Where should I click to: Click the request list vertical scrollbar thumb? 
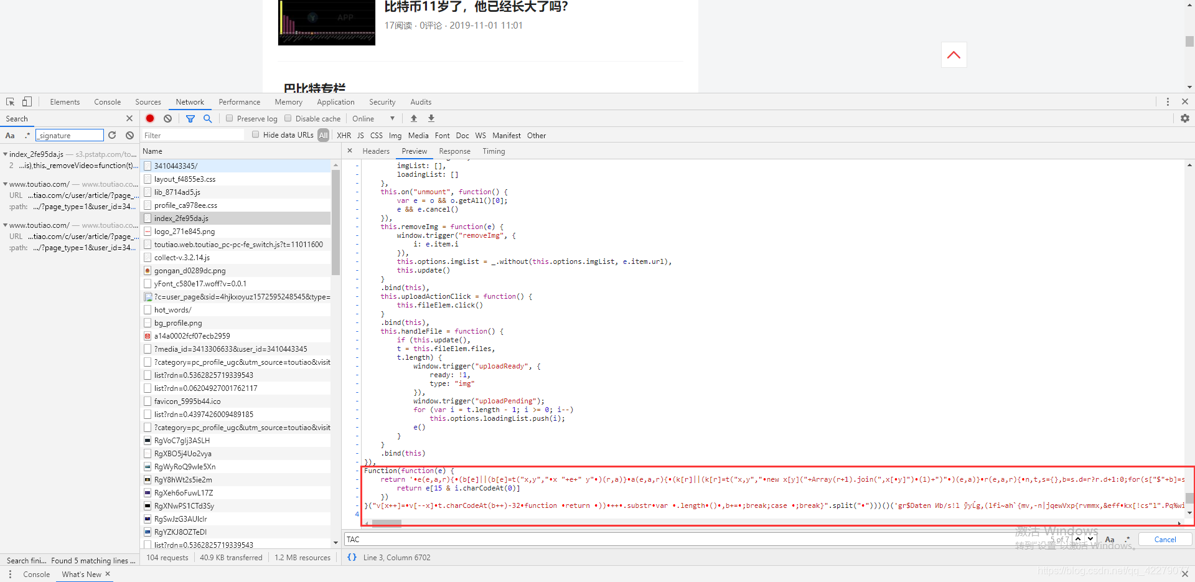(x=336, y=222)
